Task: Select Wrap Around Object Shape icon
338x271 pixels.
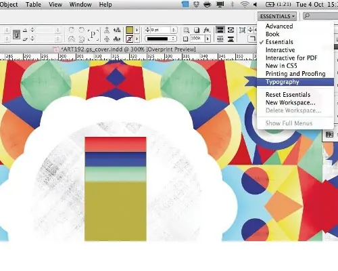Action: (220, 39)
